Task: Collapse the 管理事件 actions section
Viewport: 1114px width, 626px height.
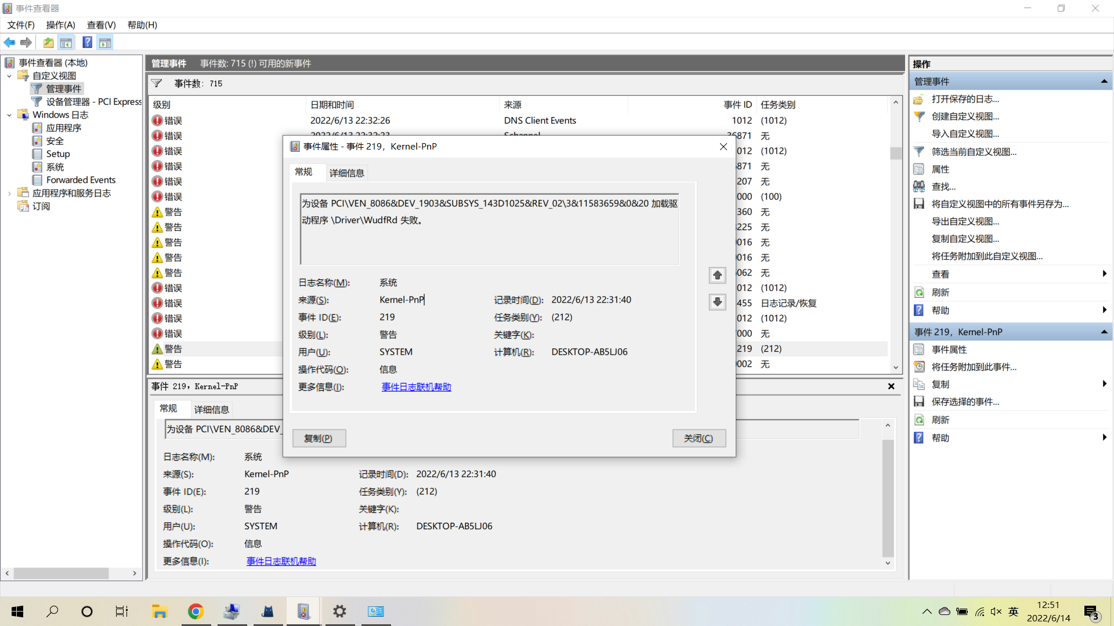Action: (x=1104, y=81)
